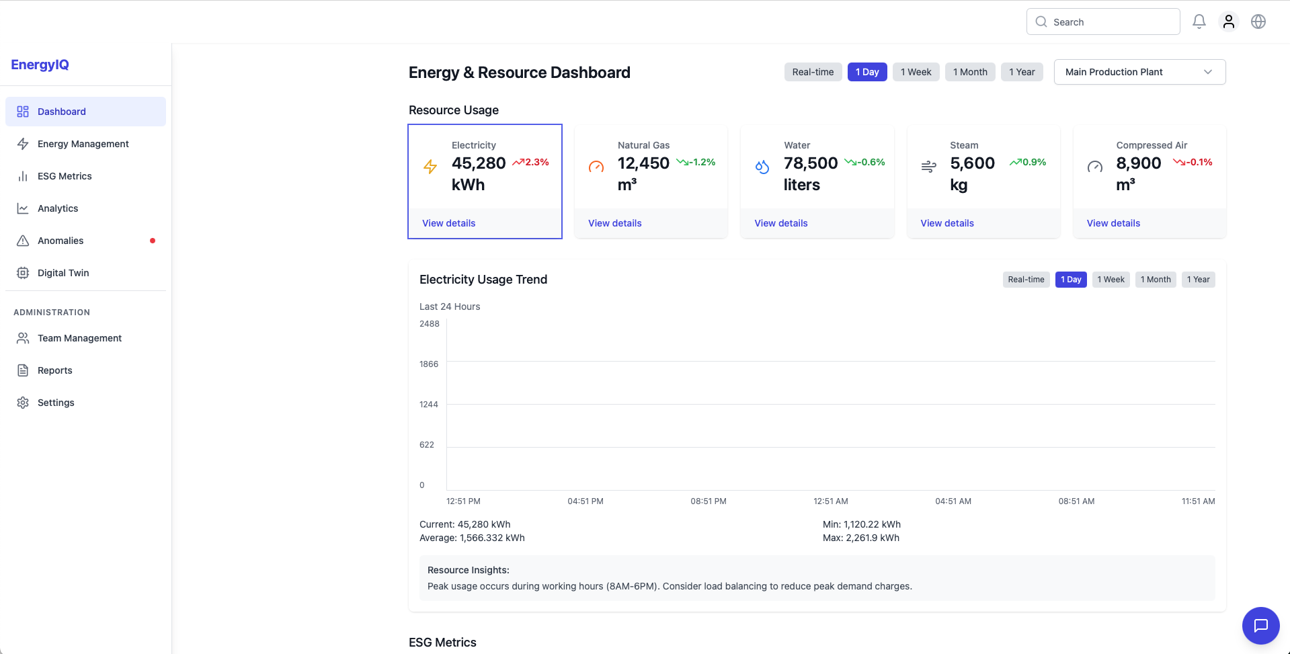Set trend chart range to 1 Year

tap(1198, 280)
